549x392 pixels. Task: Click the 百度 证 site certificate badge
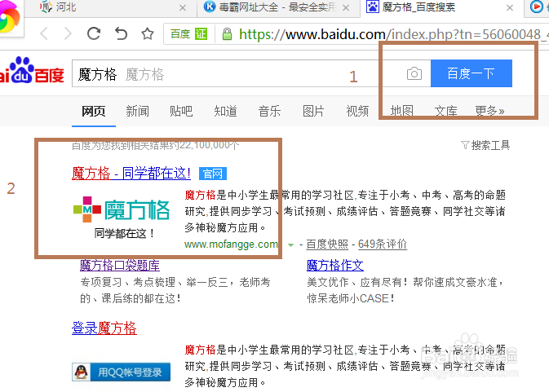pyautogui.click(x=189, y=34)
